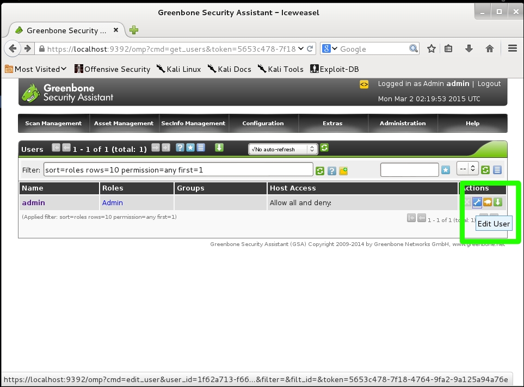524x387 pixels.
Task: Click the Clone User sheep icon
Action: point(488,202)
